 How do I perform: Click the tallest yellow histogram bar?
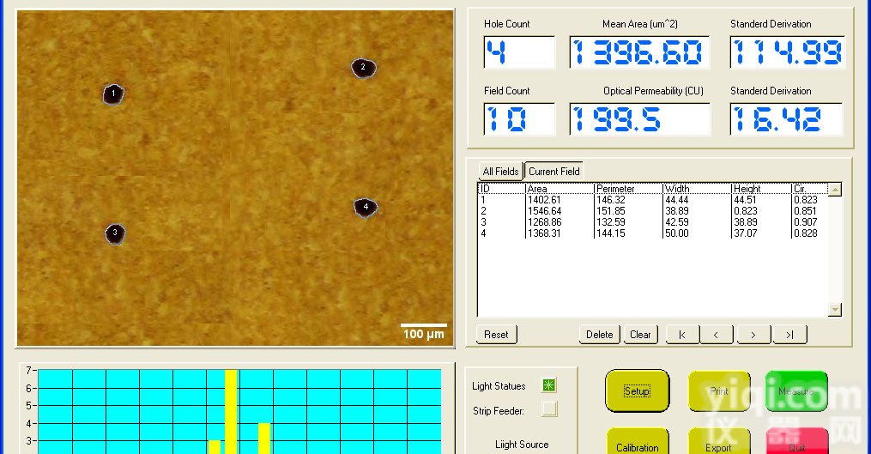tap(231, 412)
